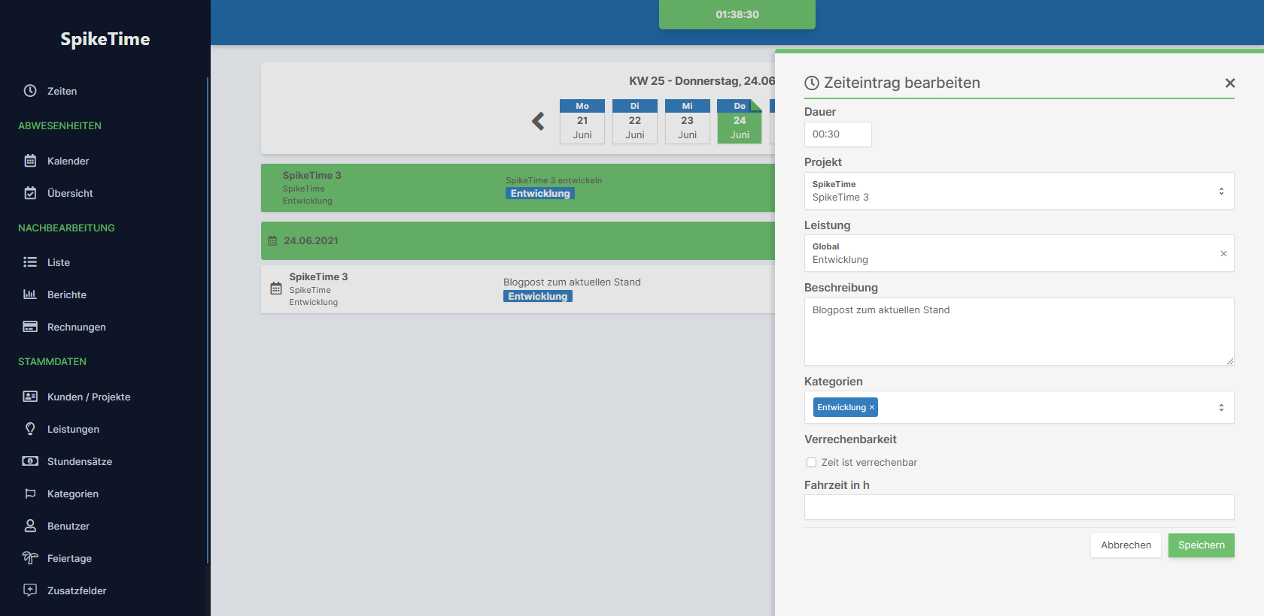Screen dimensions: 1264x616
Task: Click the Rechnungen credit card icon
Action: pyautogui.click(x=30, y=327)
